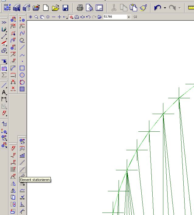Image resolution: width=194 pixels, height=215 pixels.
Task: Toggle the red hatched circle view icon
Action: click(x=71, y=17)
